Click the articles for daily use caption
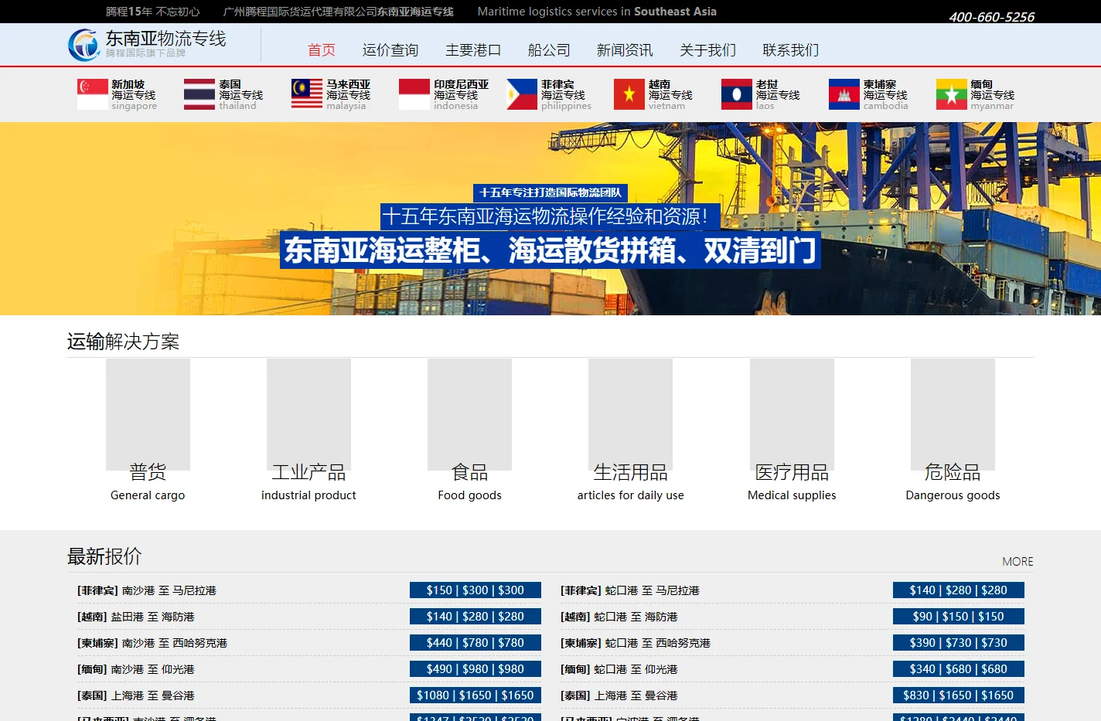 [630, 495]
